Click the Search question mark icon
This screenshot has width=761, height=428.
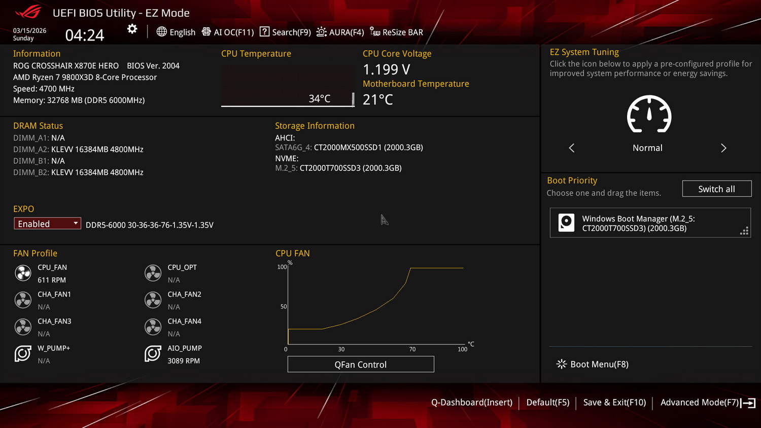pos(264,32)
